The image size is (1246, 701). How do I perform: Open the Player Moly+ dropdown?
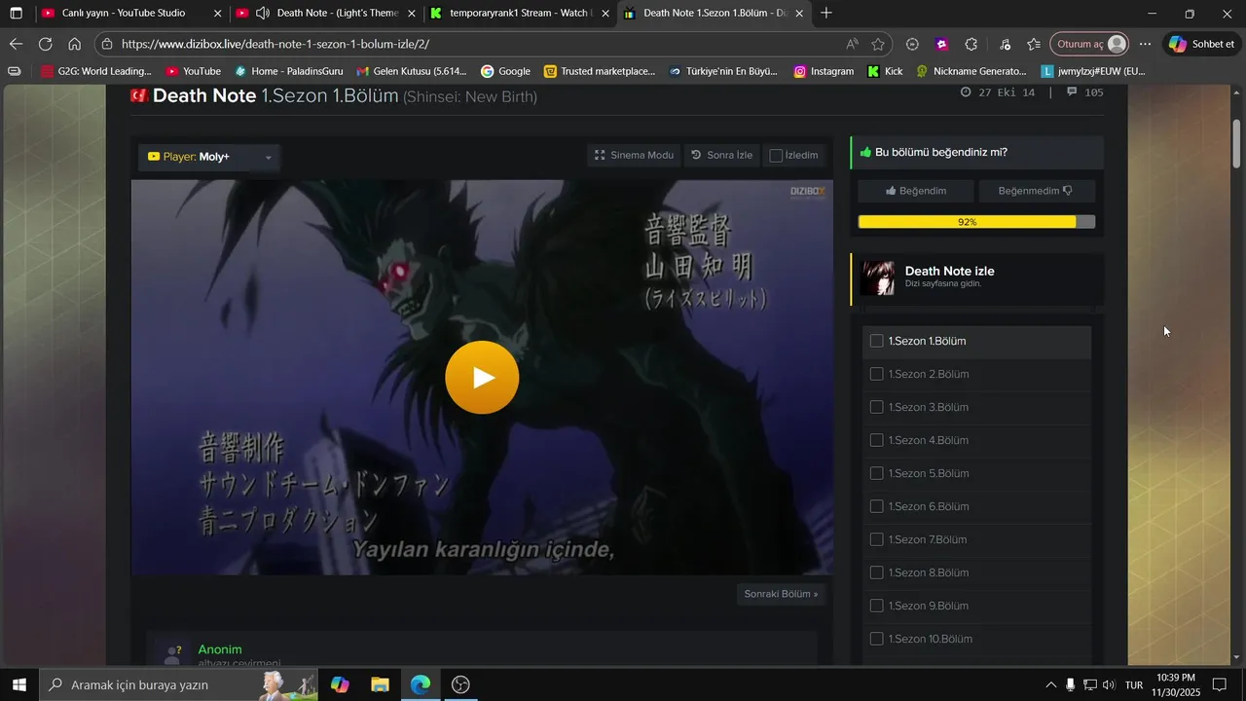click(x=209, y=157)
